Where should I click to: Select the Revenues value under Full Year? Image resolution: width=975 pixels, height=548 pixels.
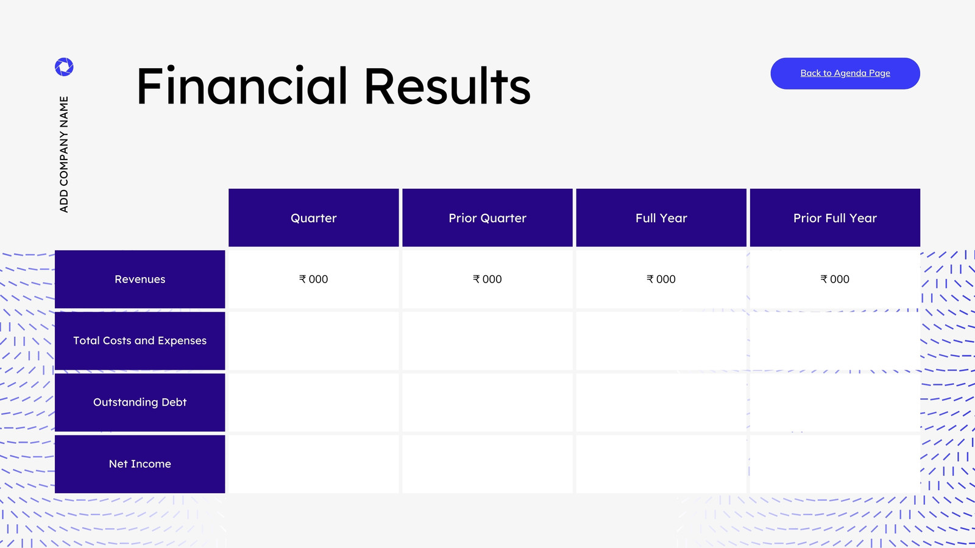pos(661,279)
